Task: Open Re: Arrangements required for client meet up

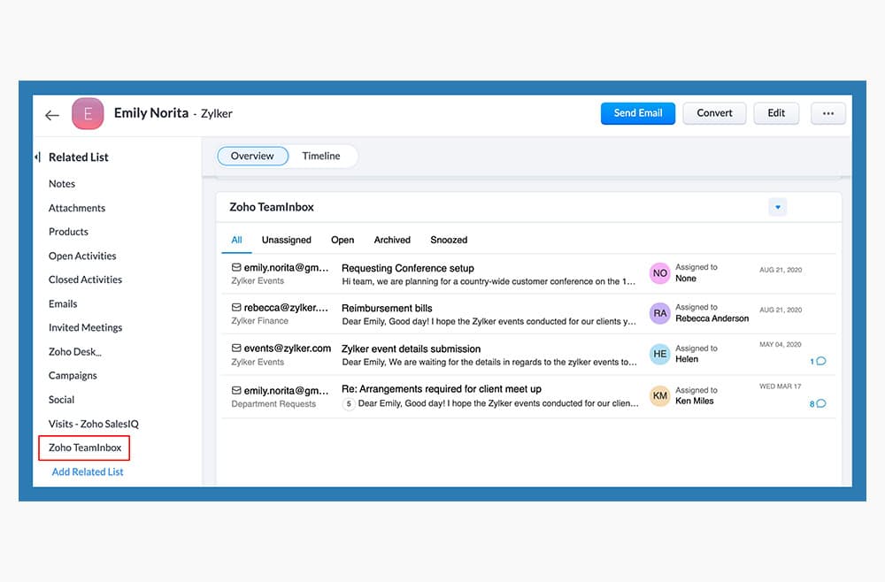Action: point(442,389)
